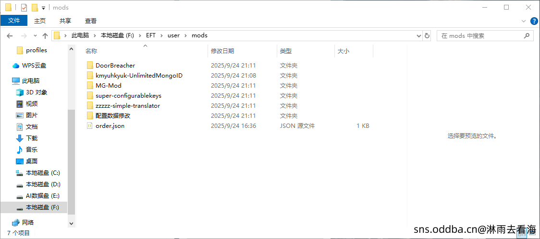Navigate to user in the address bar
Image resolution: width=540 pixels, height=239 pixels.
173,35
